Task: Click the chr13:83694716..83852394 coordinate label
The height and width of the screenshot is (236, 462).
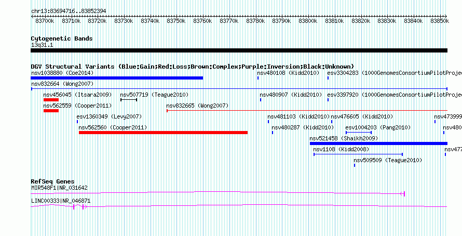Action: pos(69,11)
